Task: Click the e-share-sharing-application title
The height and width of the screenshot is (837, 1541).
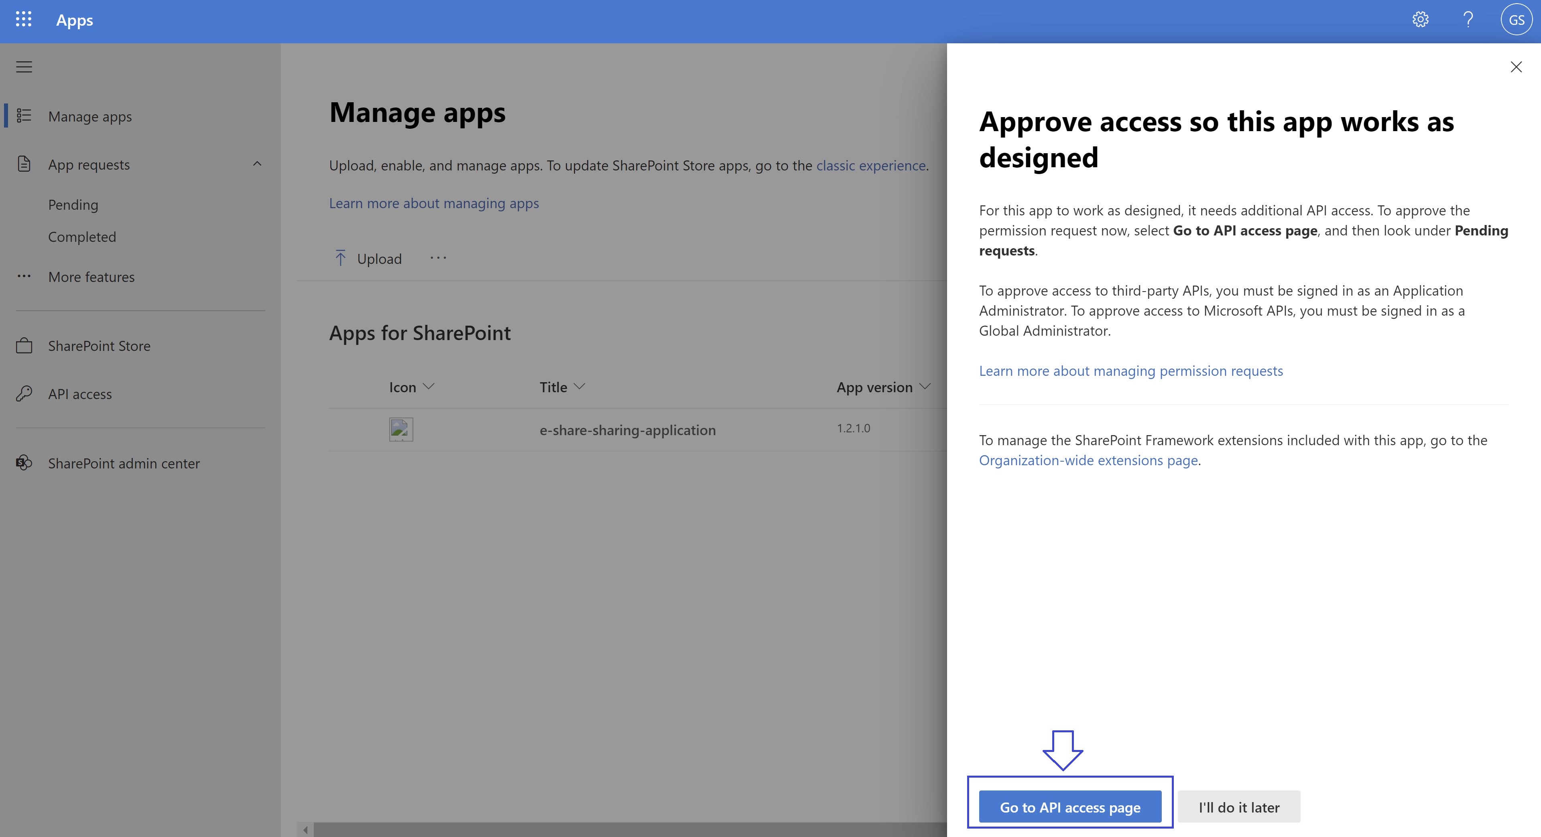Action: 628,430
